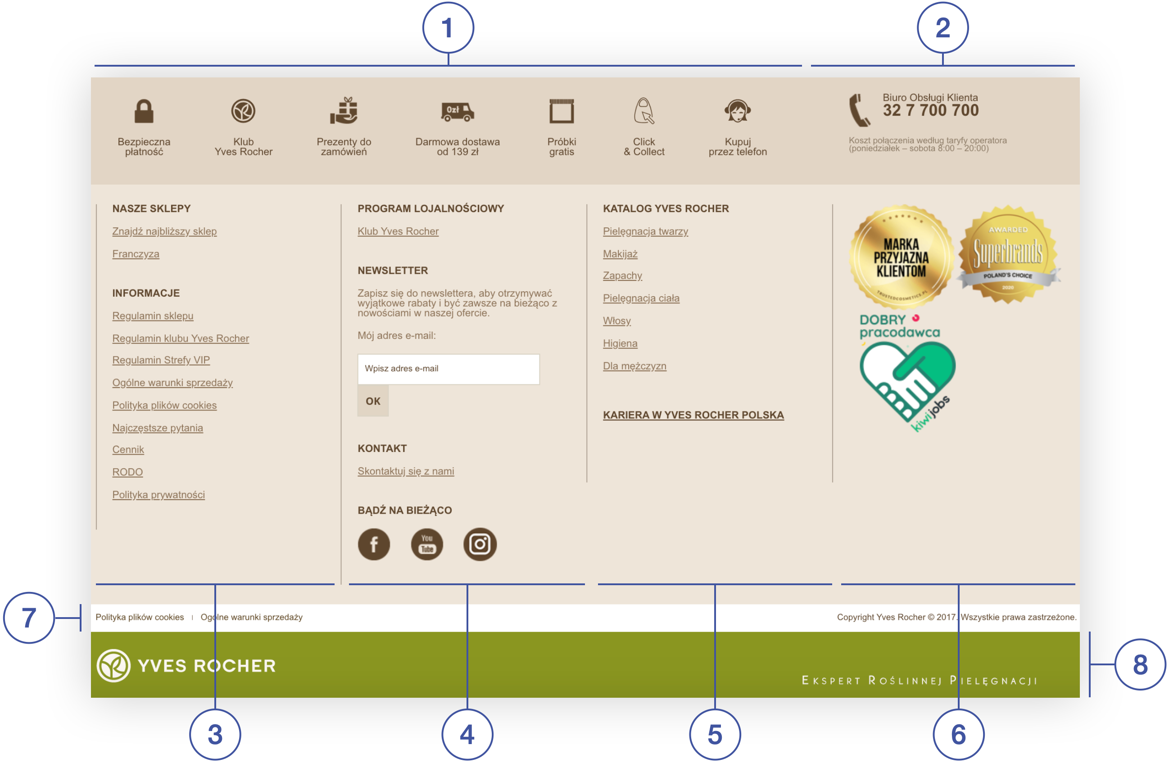This screenshot has width=1169, height=763.
Task: Click Polityka plików cookies in the bottom bar
Action: 140,617
